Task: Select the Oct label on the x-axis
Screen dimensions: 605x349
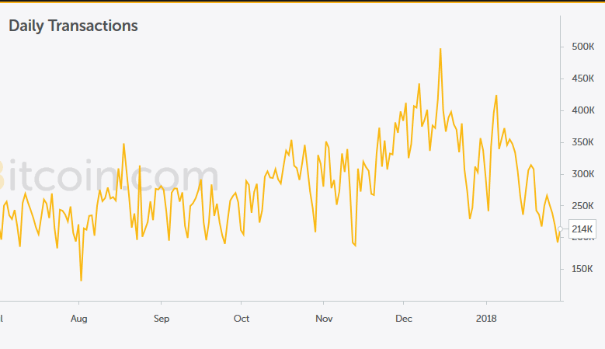Action: (242, 318)
